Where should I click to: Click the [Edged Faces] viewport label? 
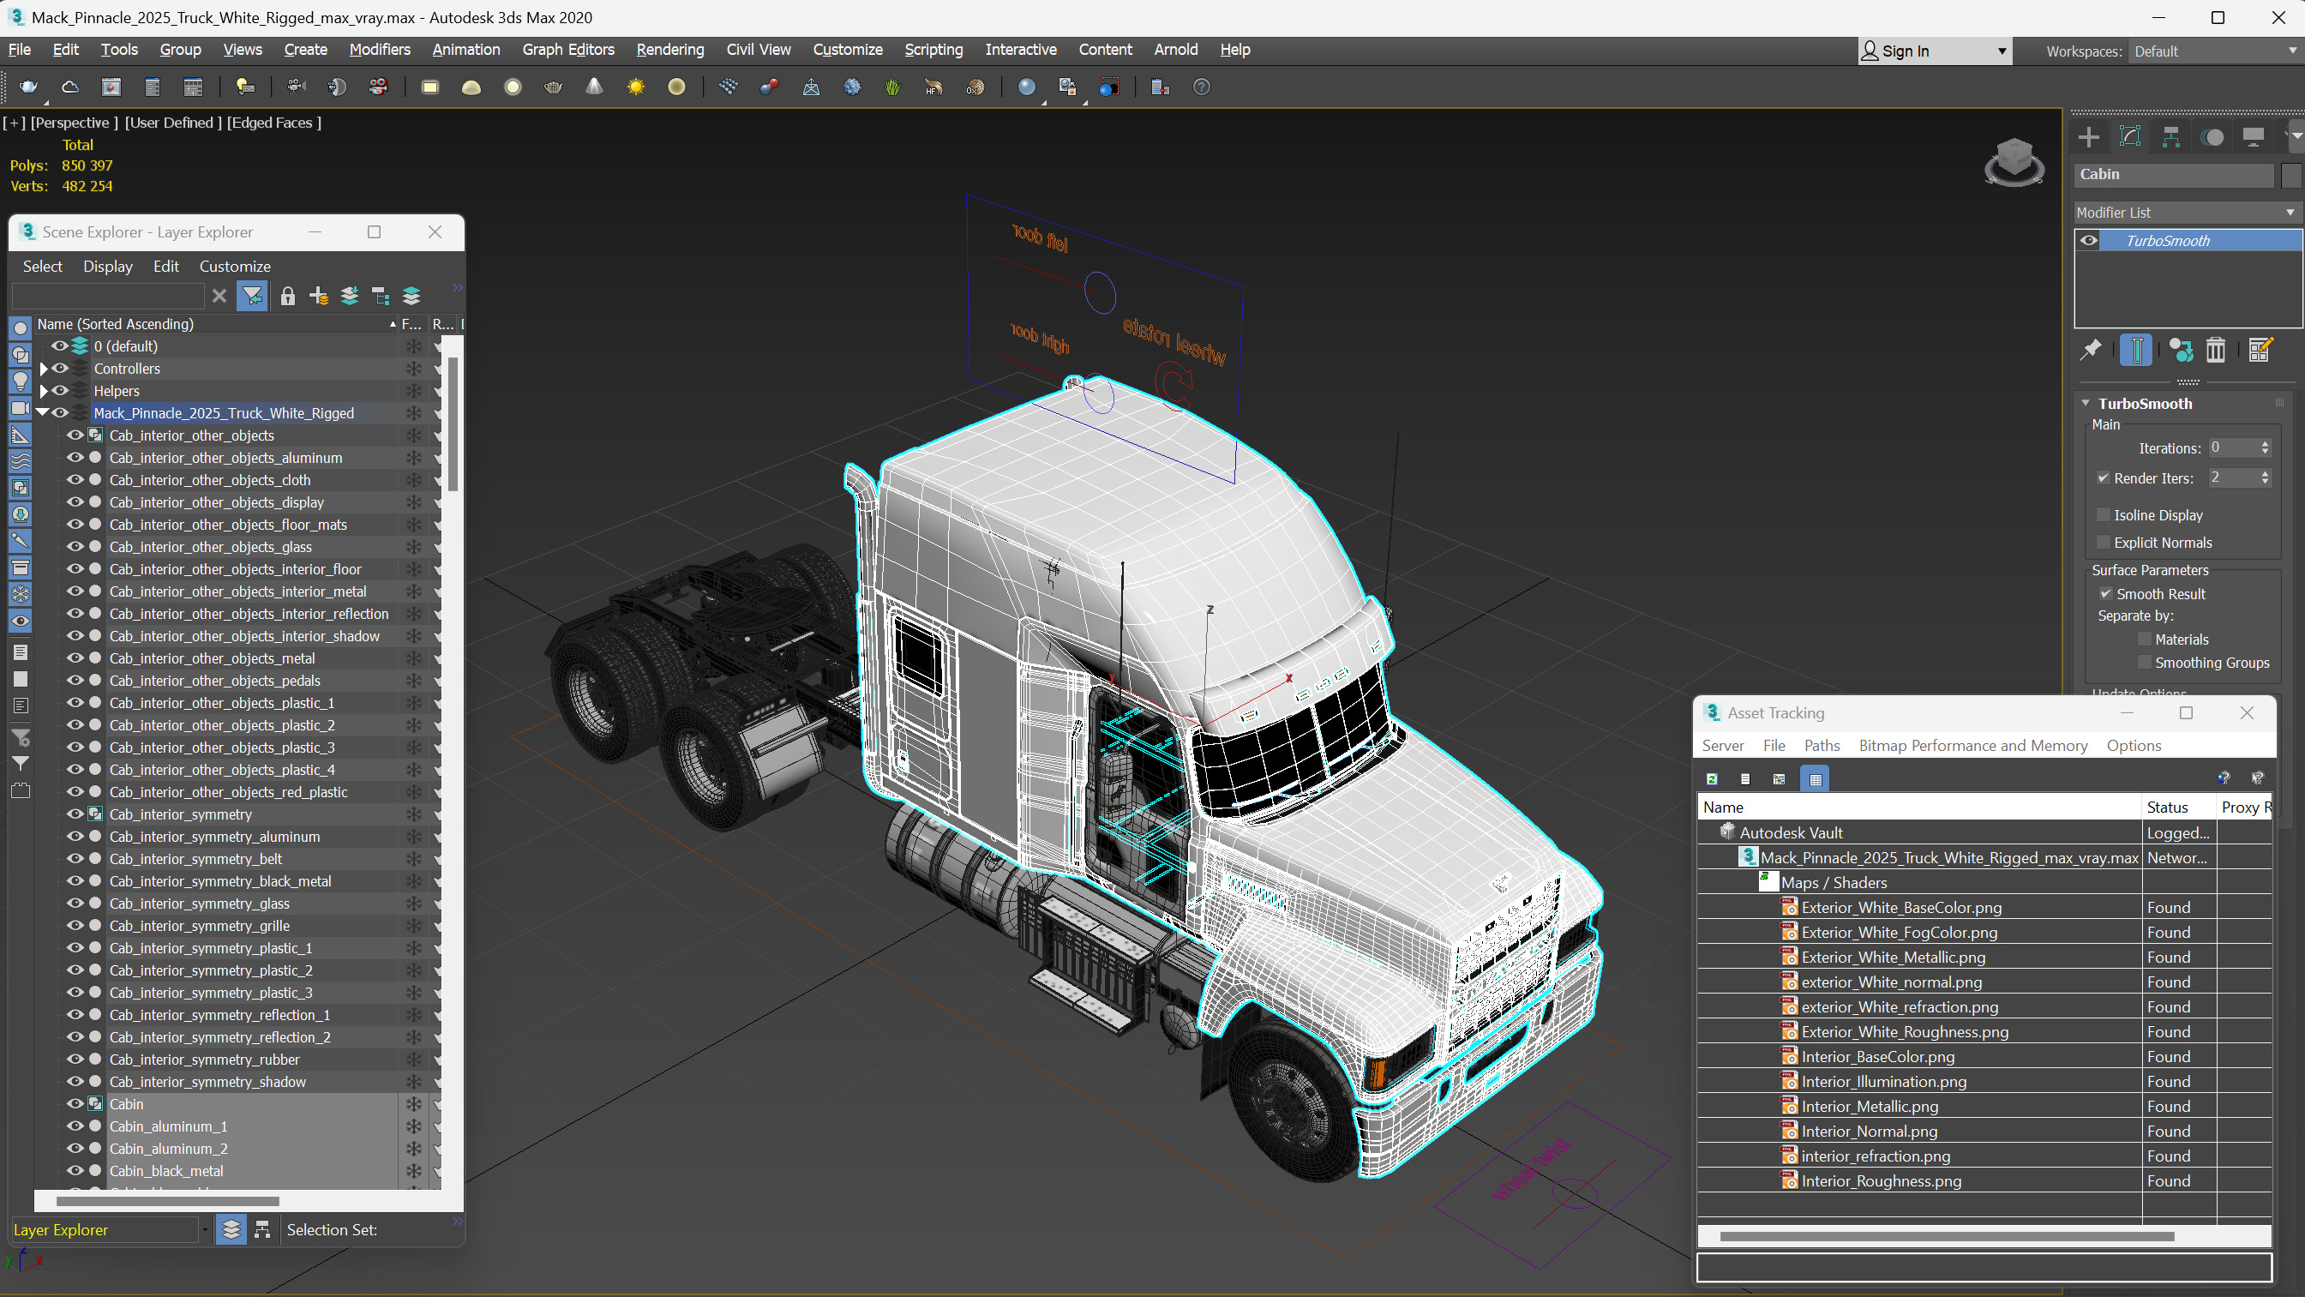click(273, 123)
